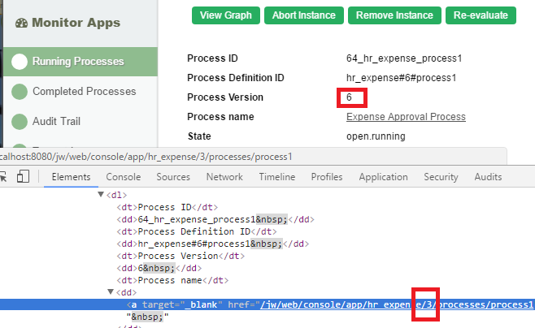Click the Abort Instance button
This screenshot has height=328, width=535.
[304, 15]
